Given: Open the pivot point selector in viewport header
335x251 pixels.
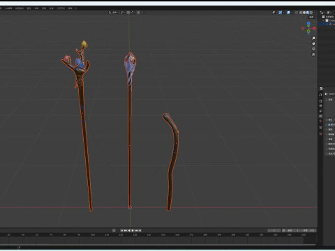Looking at the screenshot, I should click(x=123, y=13).
